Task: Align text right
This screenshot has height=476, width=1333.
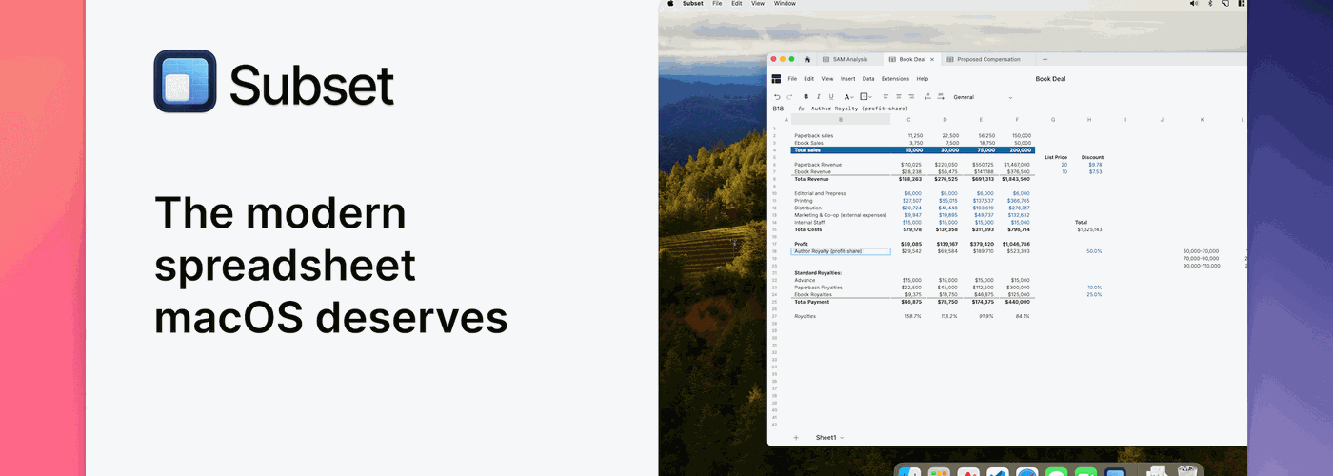Action: 911,97
